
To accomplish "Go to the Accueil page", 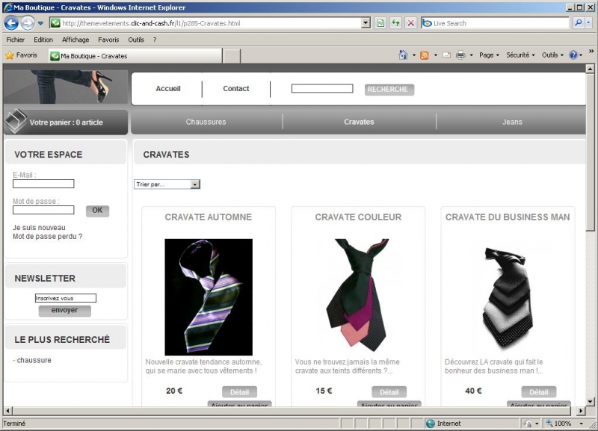I will 167,88.
